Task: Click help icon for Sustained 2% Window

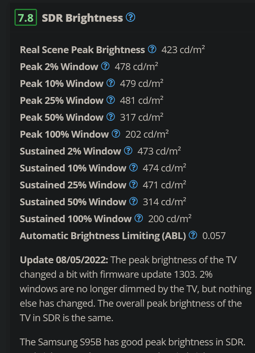Action: point(128,151)
